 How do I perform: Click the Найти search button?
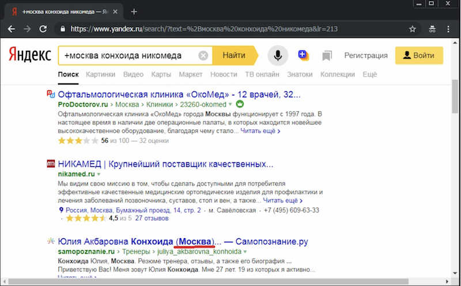pos(235,55)
